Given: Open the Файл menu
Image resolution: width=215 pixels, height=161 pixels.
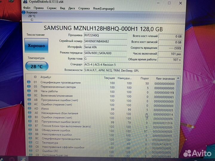Looking at the screenshot, I should (x=27, y=8).
